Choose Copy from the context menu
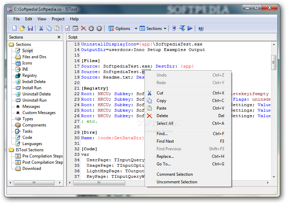Viewport: 287px width, 204px height. pos(188,101)
